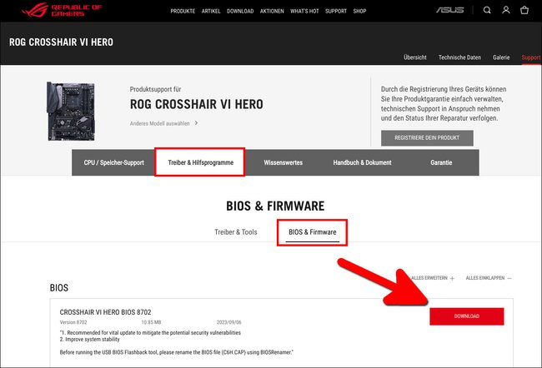542x368 pixels.
Task: Open Produkte menu
Action: 183,11
